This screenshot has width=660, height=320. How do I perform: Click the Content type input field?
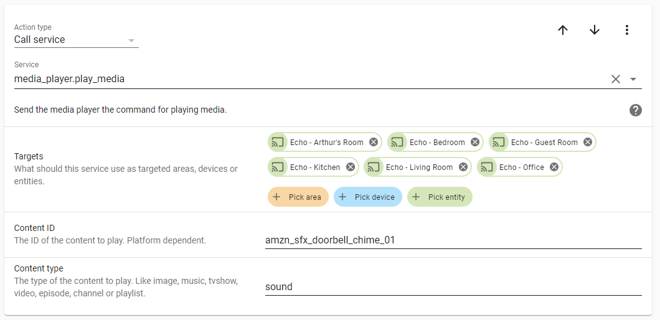[453, 287]
